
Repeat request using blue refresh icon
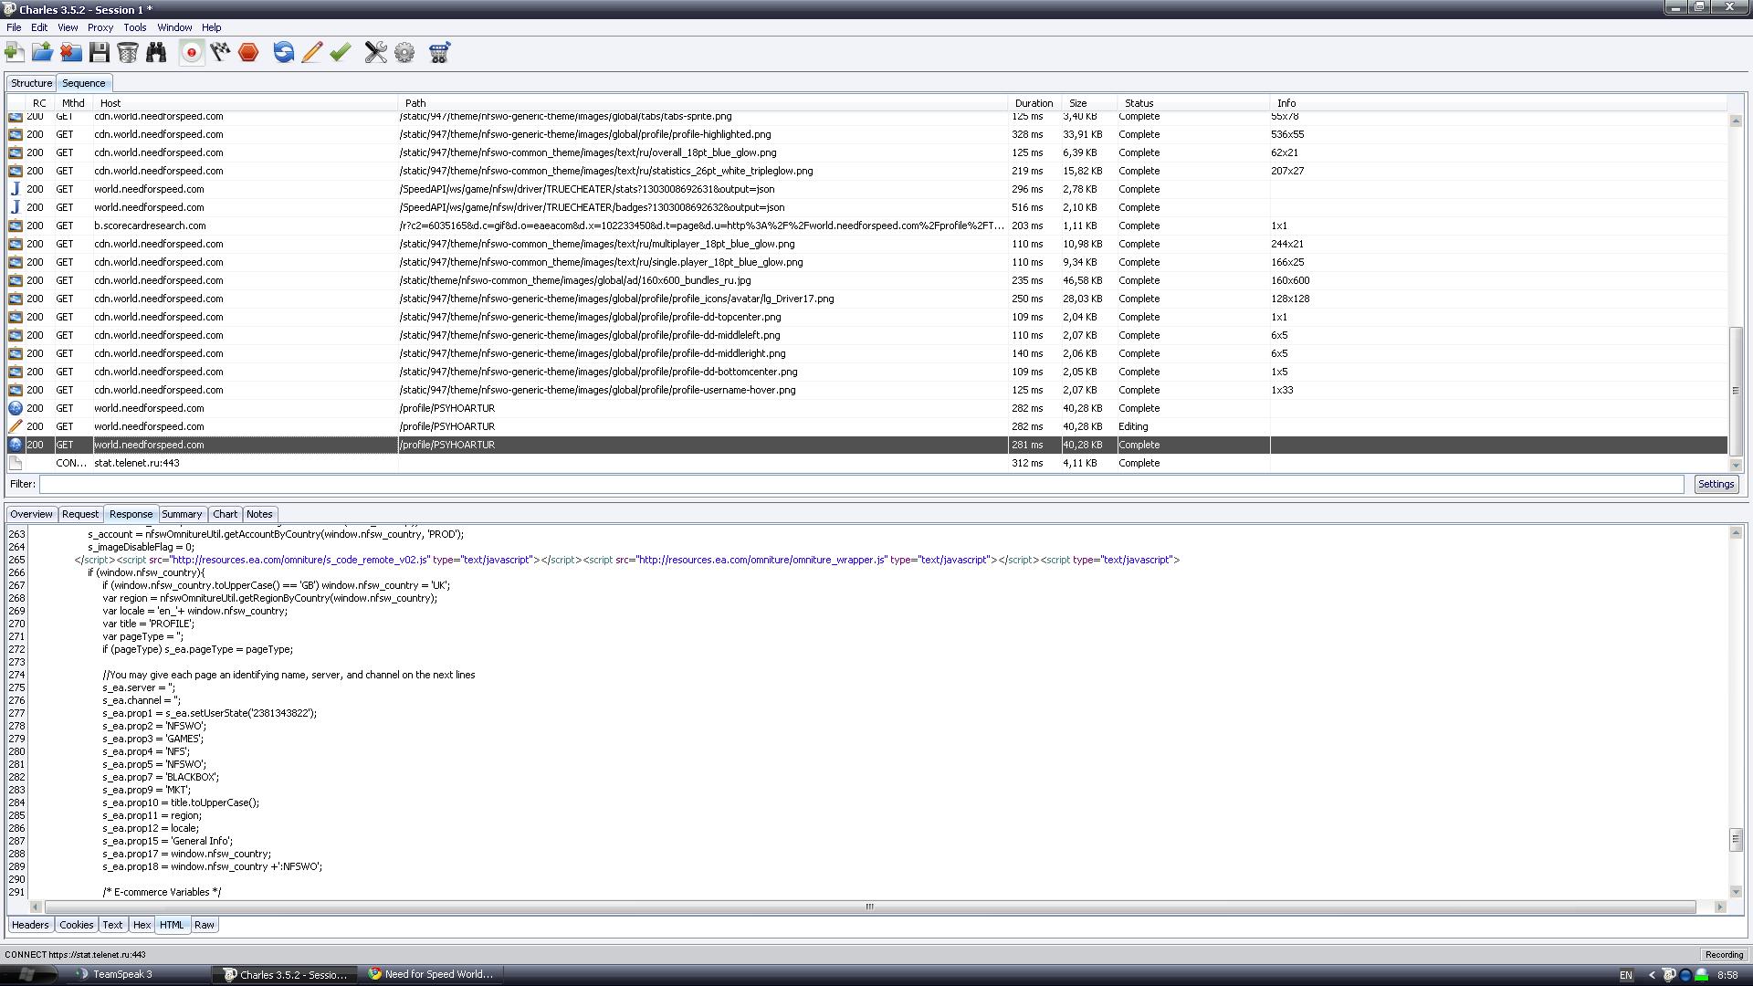tap(284, 52)
